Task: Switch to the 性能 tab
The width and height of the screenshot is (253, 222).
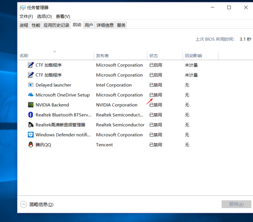Action: click(x=36, y=25)
